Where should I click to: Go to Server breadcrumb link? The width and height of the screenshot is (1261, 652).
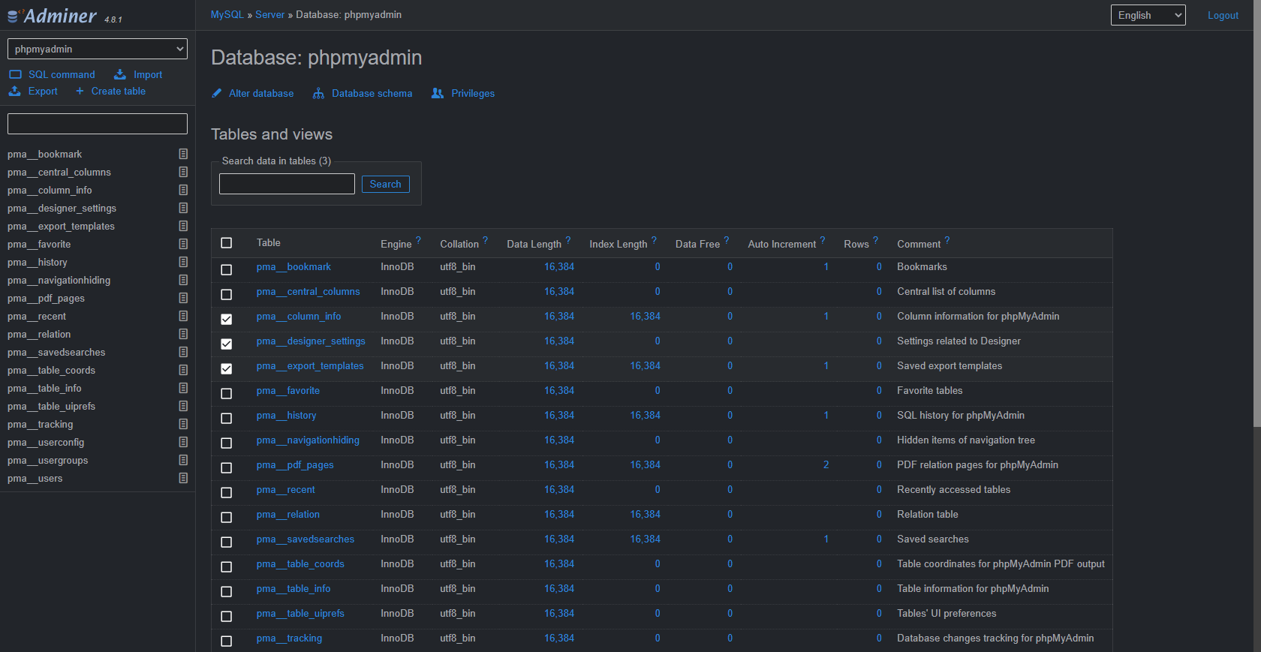click(x=269, y=14)
